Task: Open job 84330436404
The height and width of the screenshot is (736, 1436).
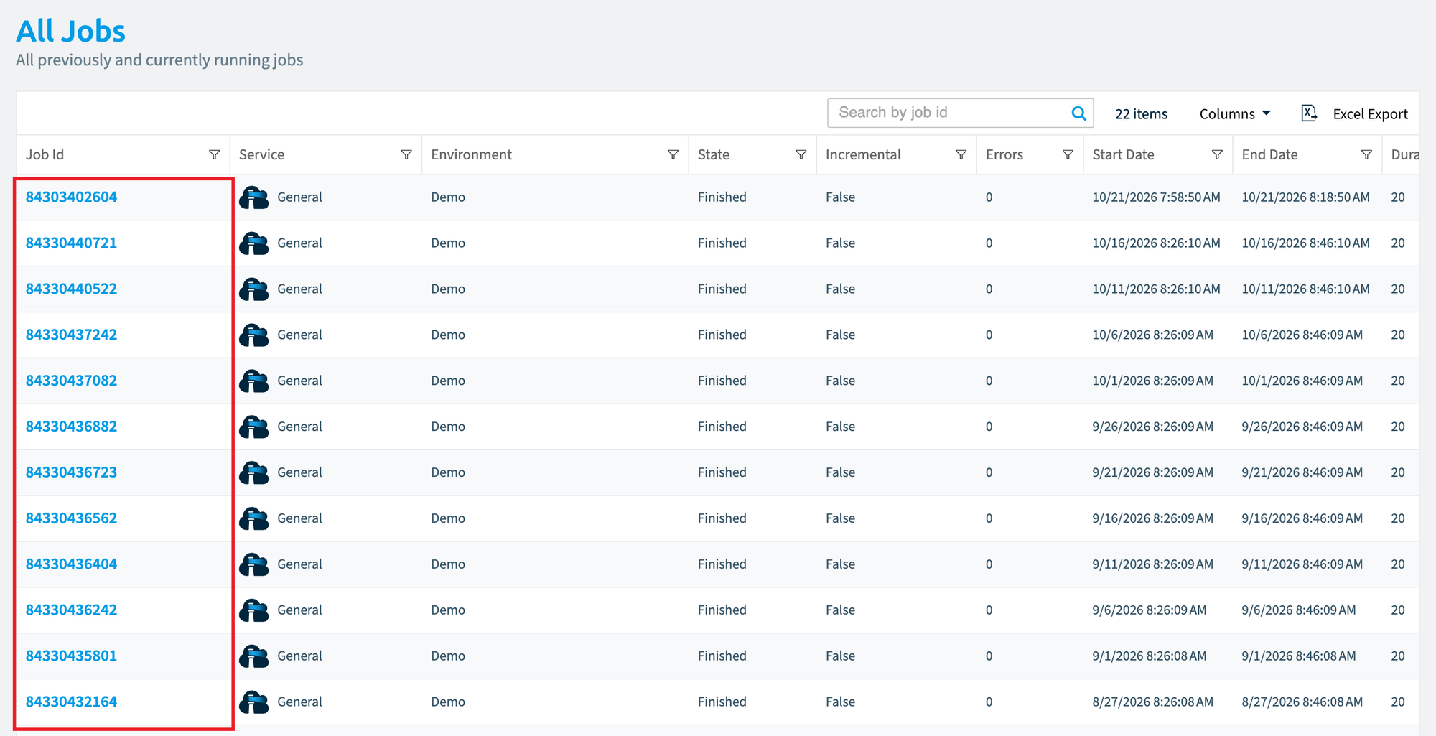Action: tap(71, 564)
